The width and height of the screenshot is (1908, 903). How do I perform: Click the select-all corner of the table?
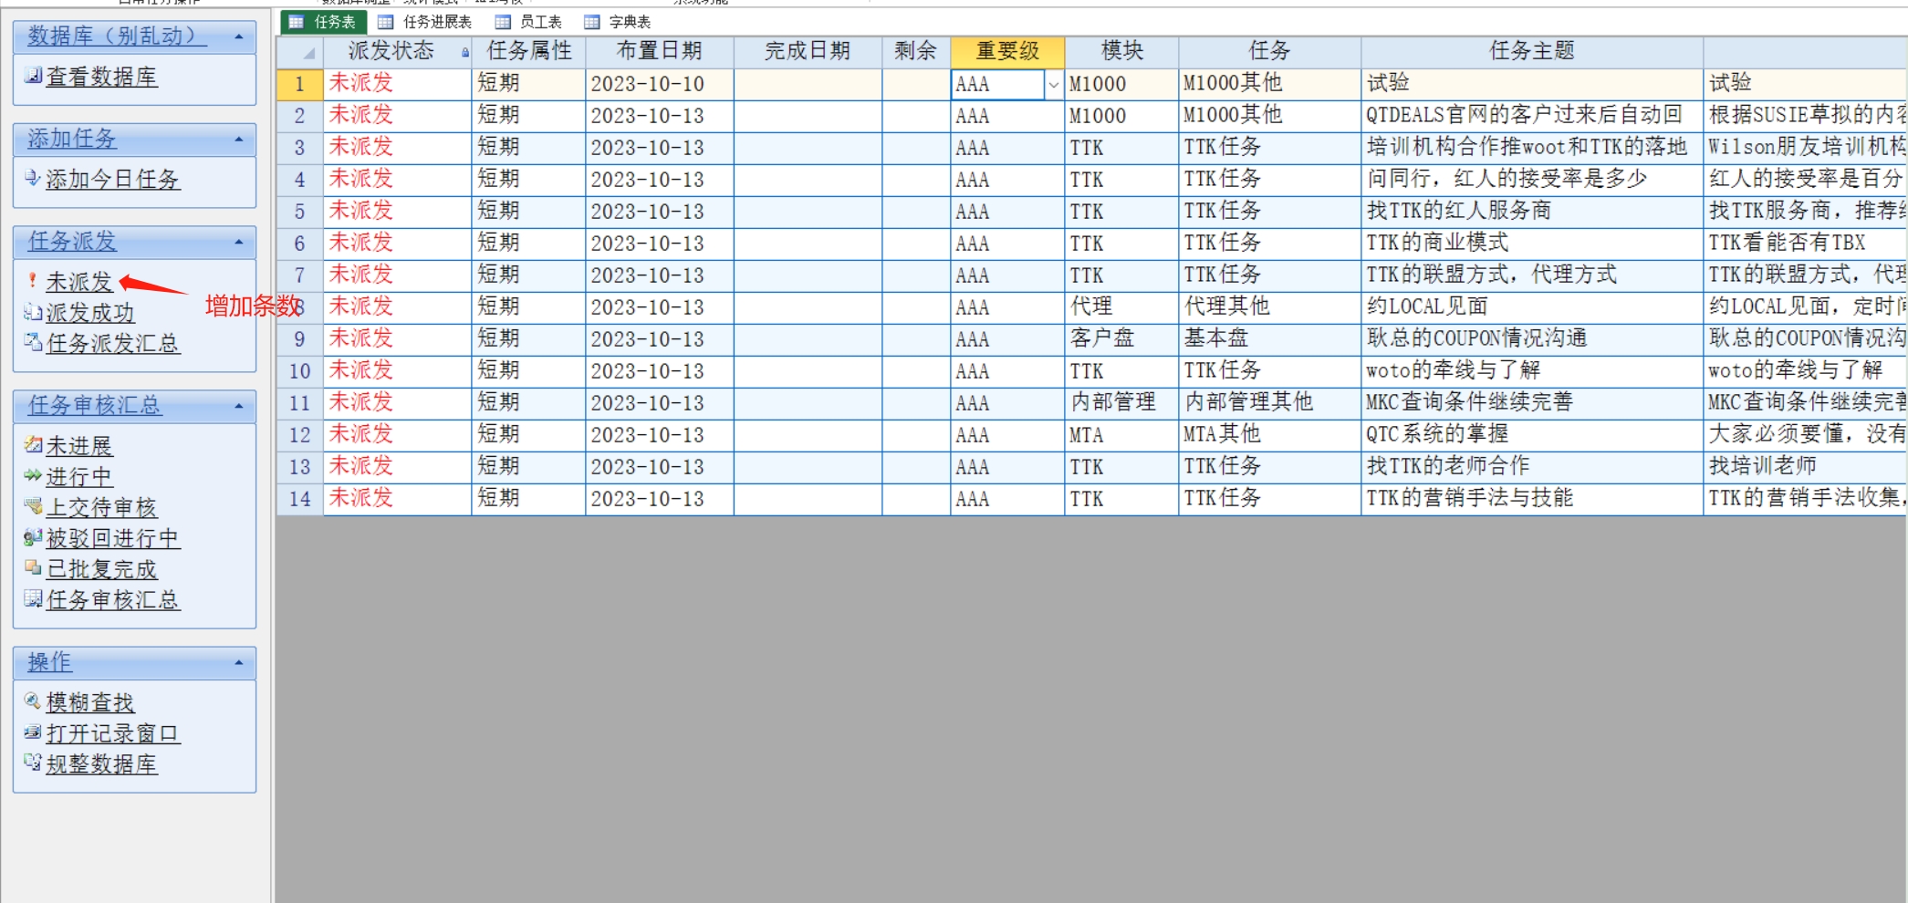[x=300, y=52]
